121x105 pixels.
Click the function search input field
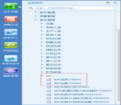pyautogui.click(x=71, y=8)
